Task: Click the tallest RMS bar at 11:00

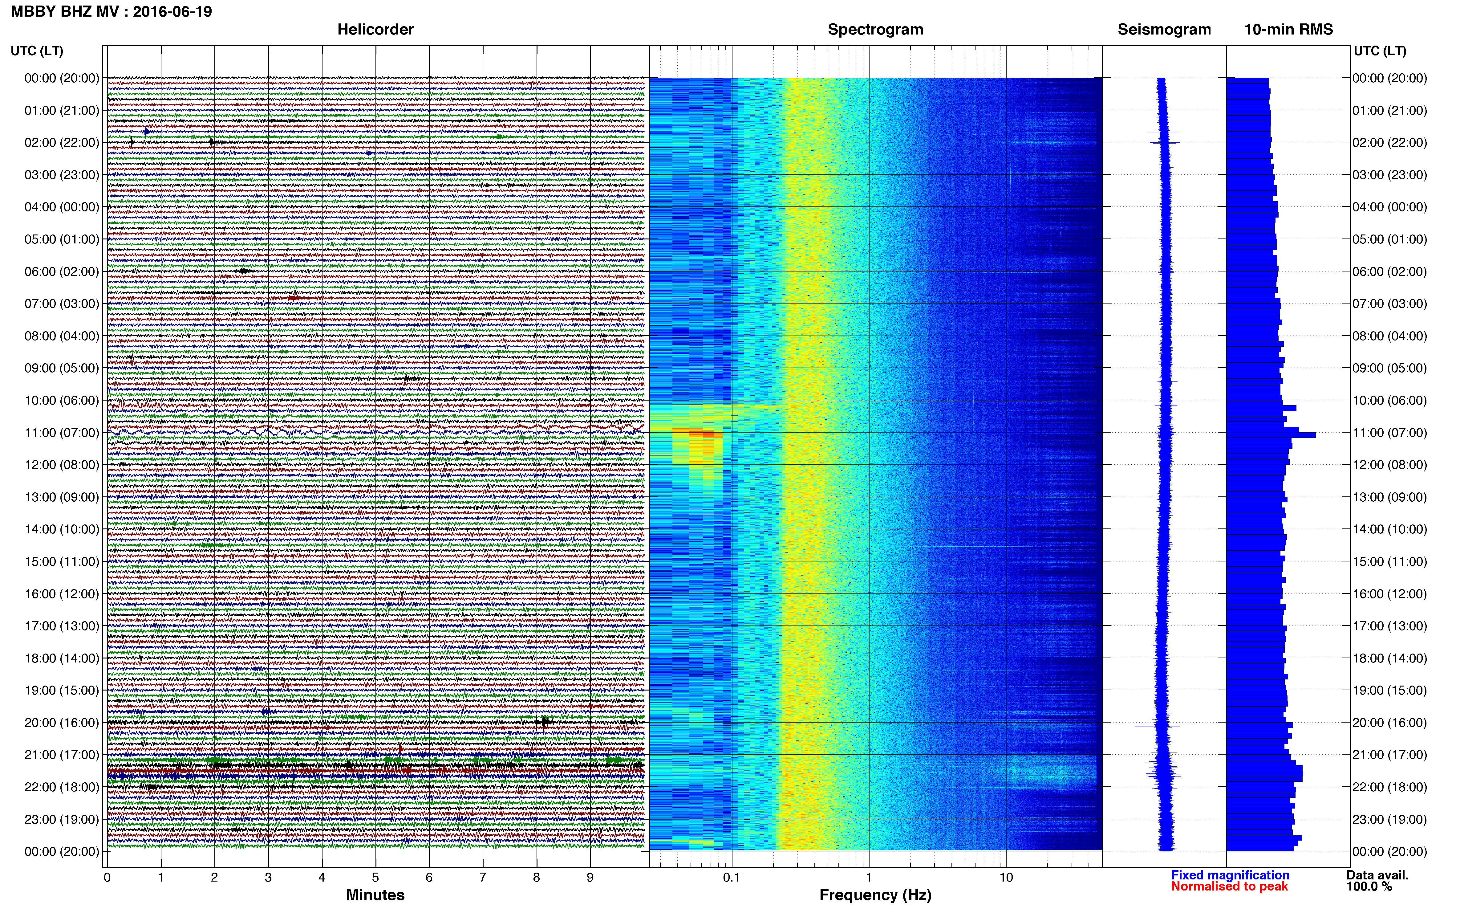Action: (1271, 435)
